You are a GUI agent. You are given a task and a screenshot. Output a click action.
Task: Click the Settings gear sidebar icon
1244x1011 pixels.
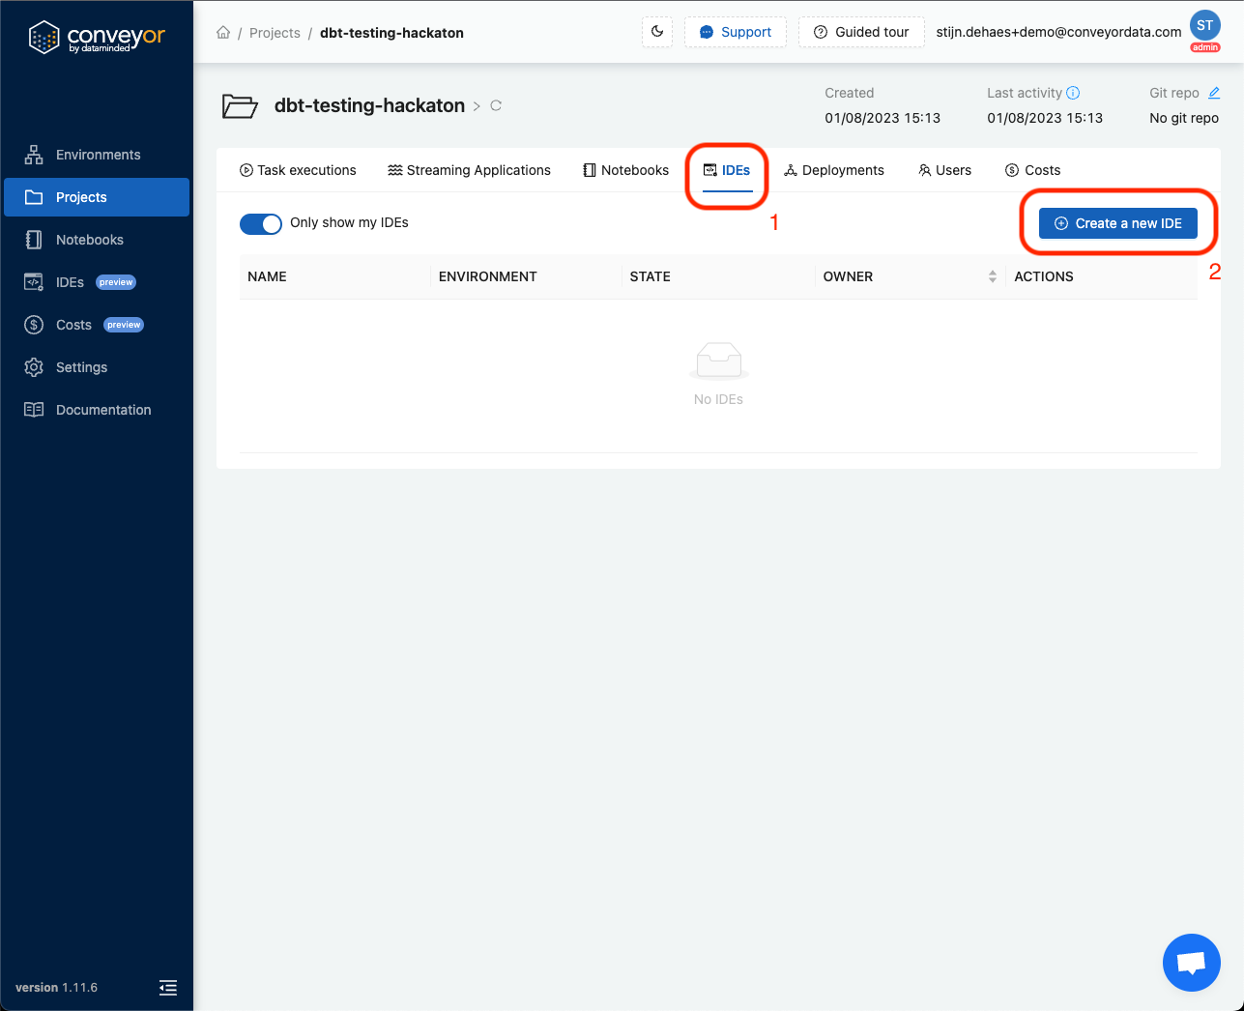coord(34,367)
